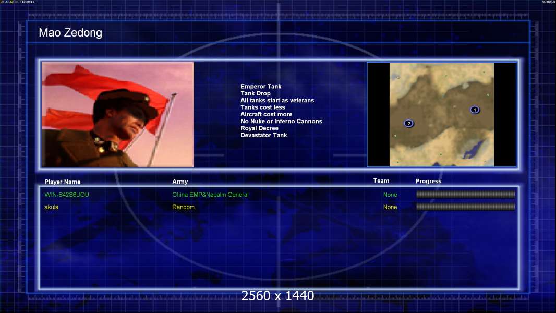Click the Progress column header
The width and height of the screenshot is (556, 313).
pos(428,181)
